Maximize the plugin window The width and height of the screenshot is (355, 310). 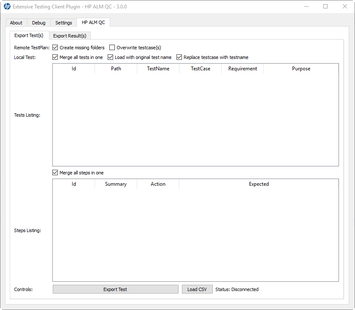coord(325,7)
